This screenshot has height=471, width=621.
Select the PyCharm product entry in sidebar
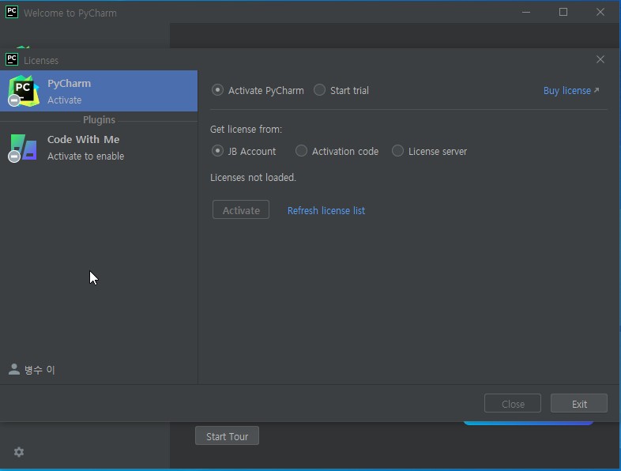99,91
